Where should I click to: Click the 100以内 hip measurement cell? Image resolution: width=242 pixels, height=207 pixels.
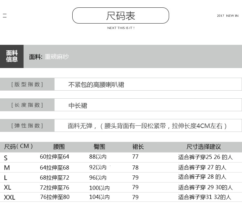click(x=99, y=188)
